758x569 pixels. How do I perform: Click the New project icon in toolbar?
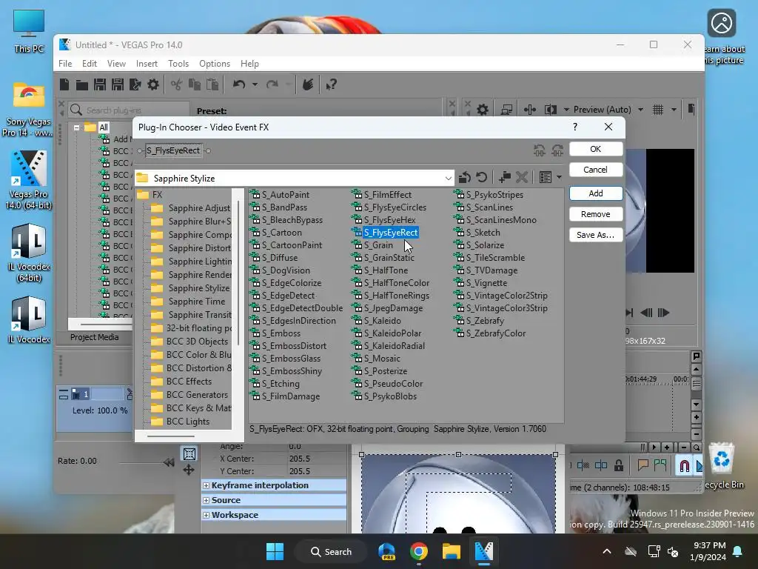click(x=64, y=84)
